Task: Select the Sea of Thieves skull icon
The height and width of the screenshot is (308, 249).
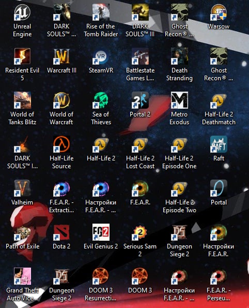Action: pyautogui.click(x=101, y=100)
